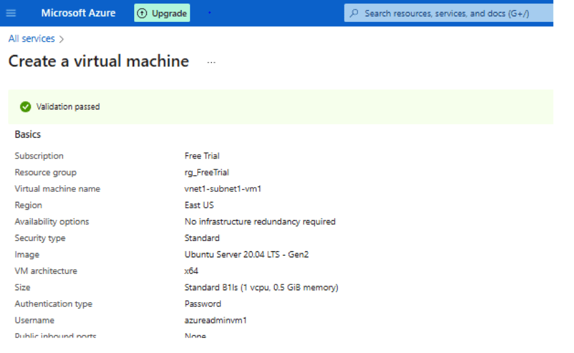Viewport: 574px width, 353px height.
Task: Click the Password authentication value
Action: 203,304
